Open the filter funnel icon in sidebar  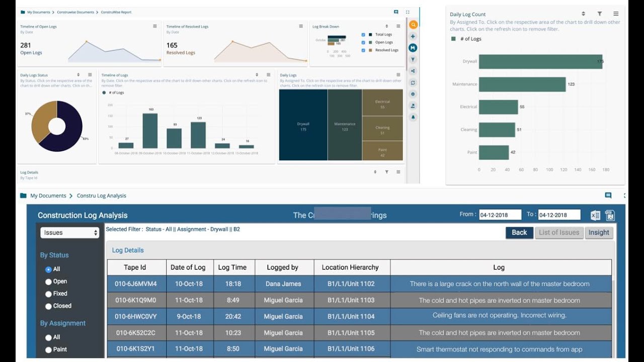(413, 59)
